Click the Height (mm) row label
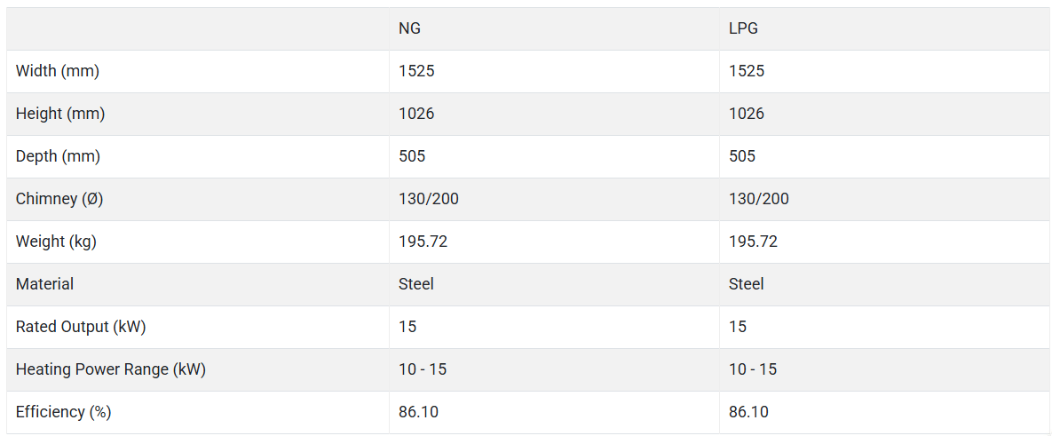Viewport: 1052px width, 436px height. 60,114
